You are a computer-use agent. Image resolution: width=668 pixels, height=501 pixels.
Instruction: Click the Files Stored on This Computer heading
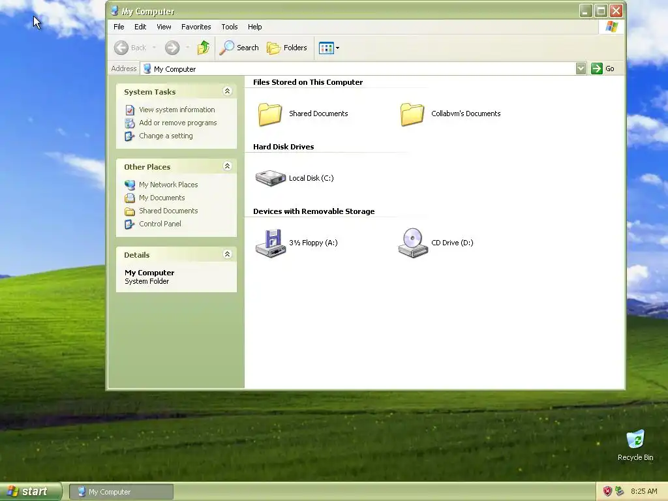pyautogui.click(x=308, y=82)
